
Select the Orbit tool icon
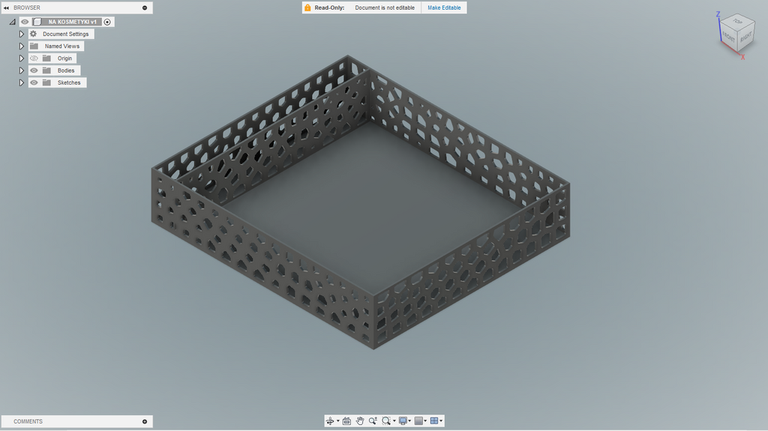tap(330, 421)
